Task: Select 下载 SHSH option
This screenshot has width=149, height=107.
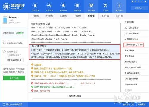Action: coord(129,56)
